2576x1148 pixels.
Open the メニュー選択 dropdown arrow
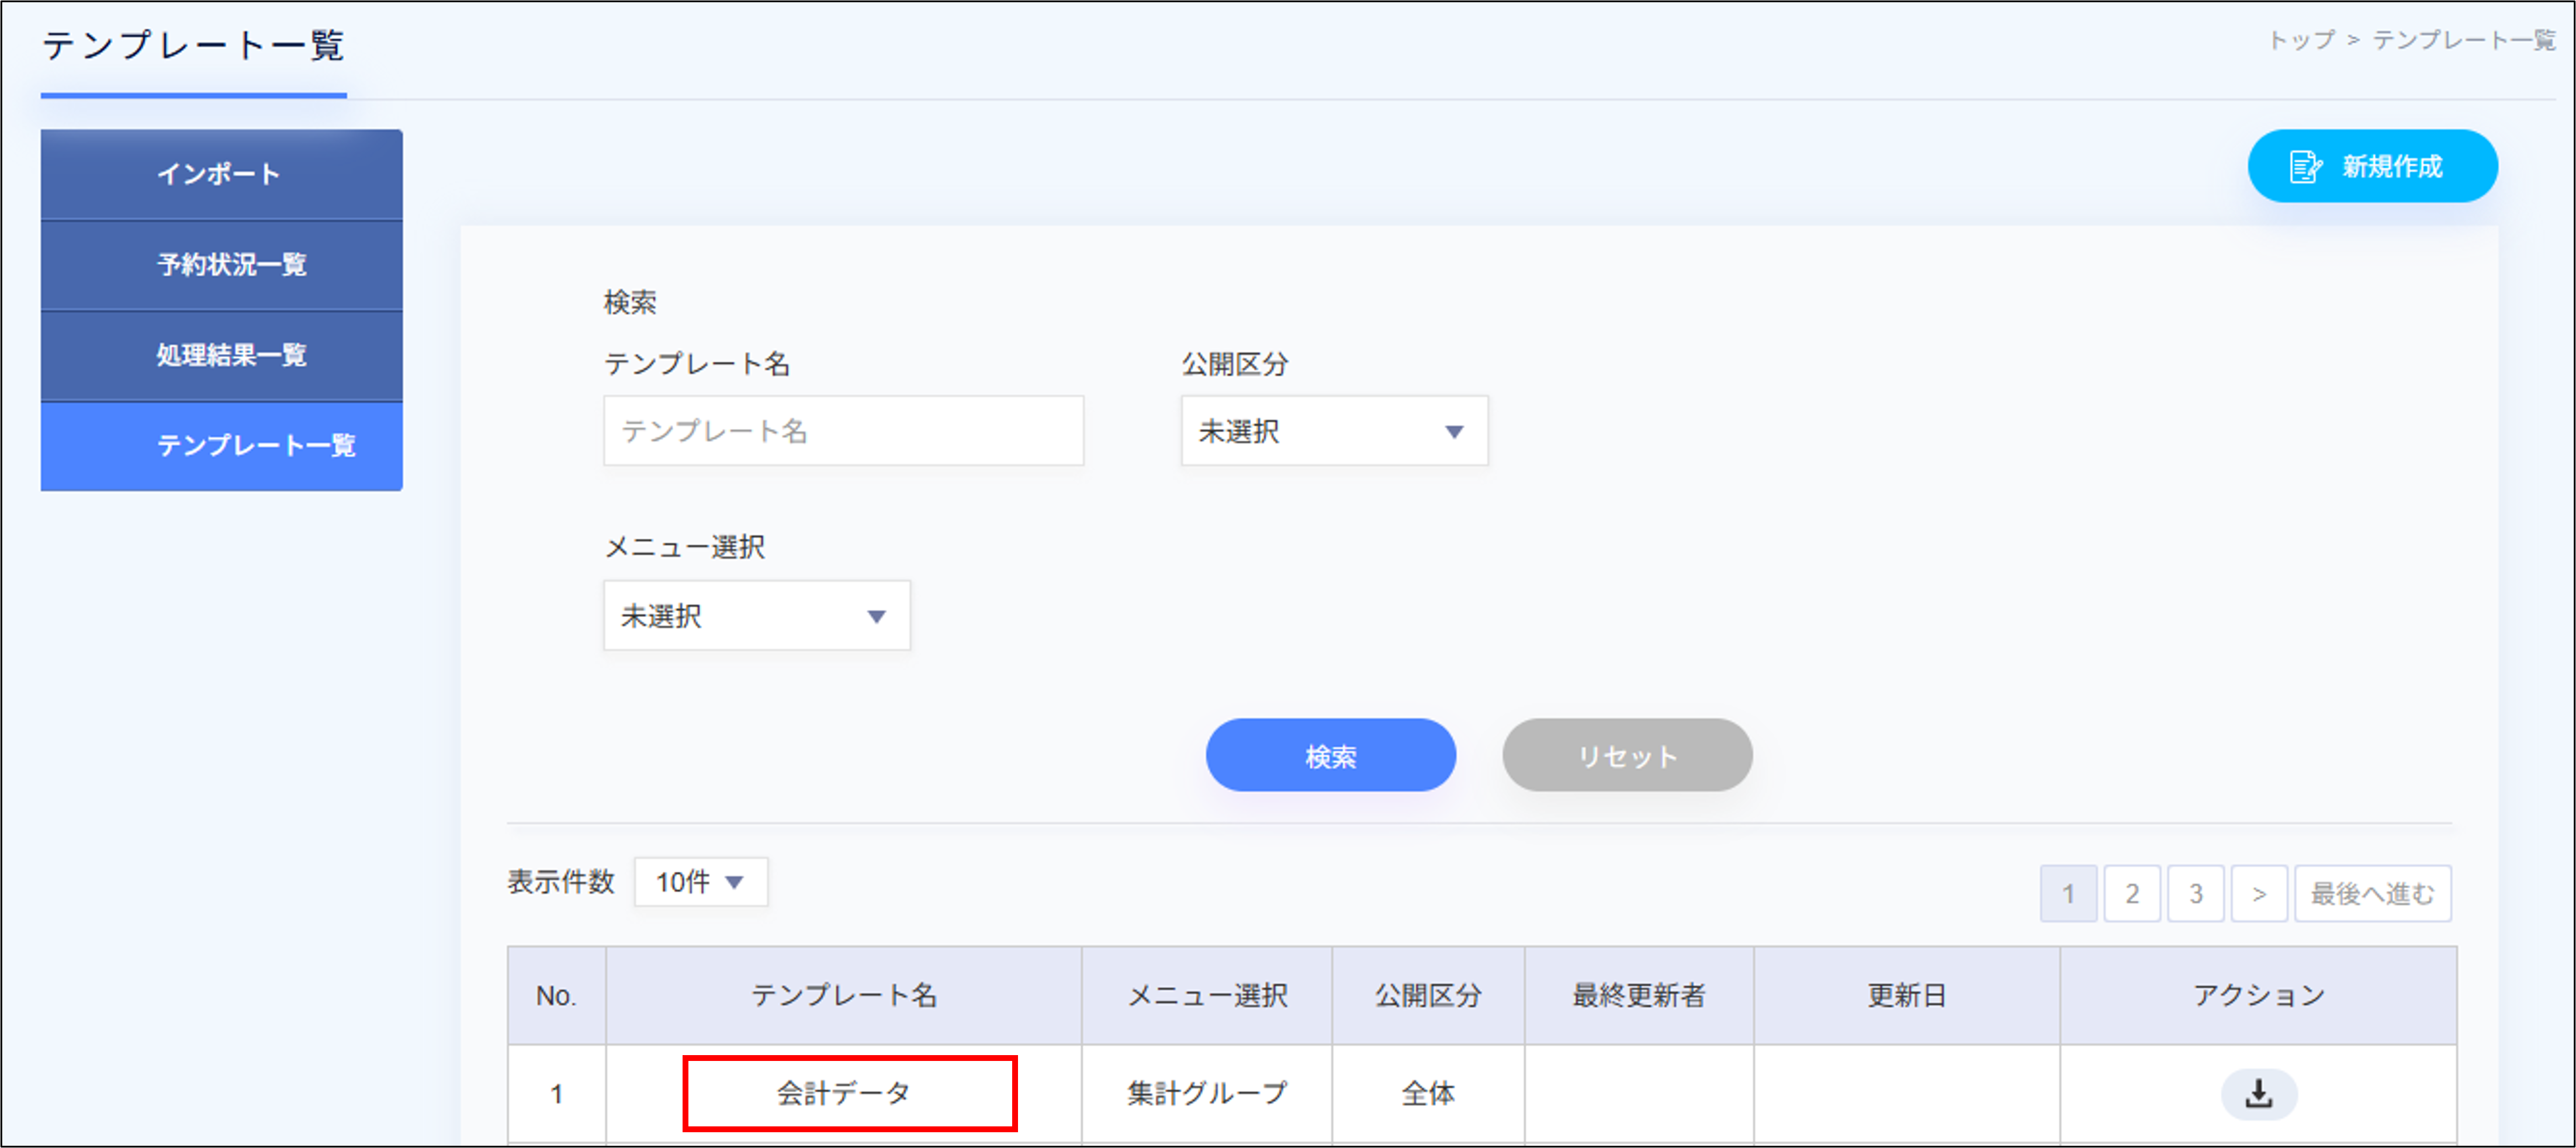pos(877,616)
